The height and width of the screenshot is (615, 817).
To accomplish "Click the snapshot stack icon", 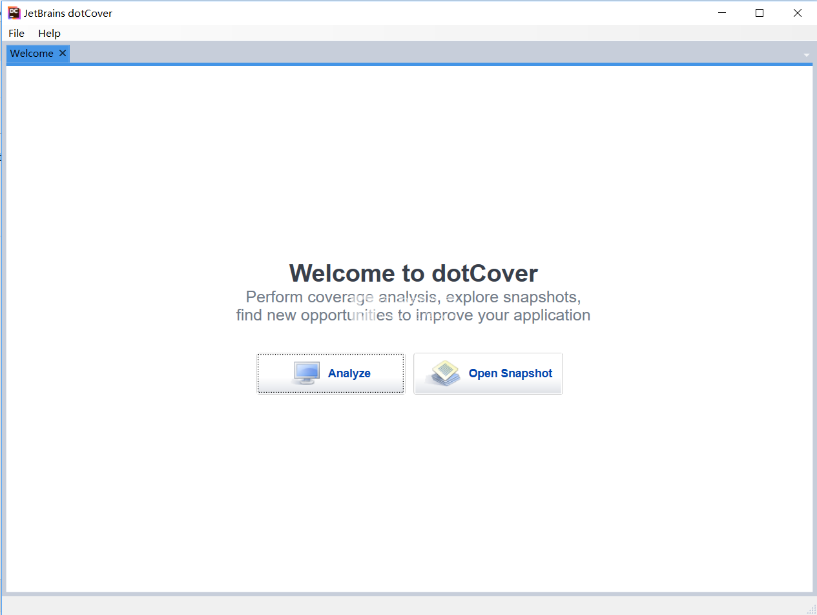I will point(444,373).
